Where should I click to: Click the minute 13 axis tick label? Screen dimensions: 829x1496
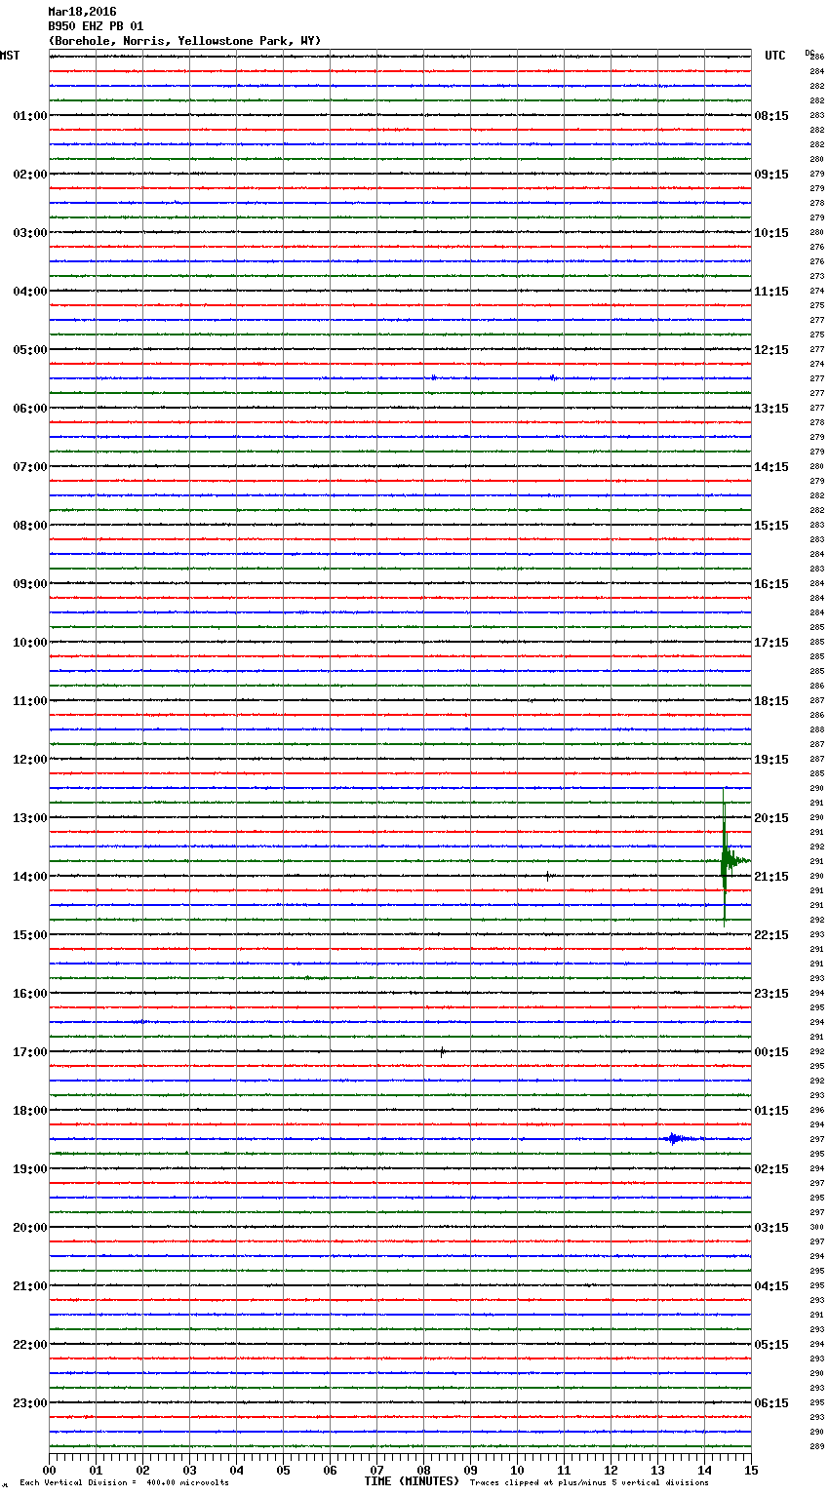[x=657, y=1470]
